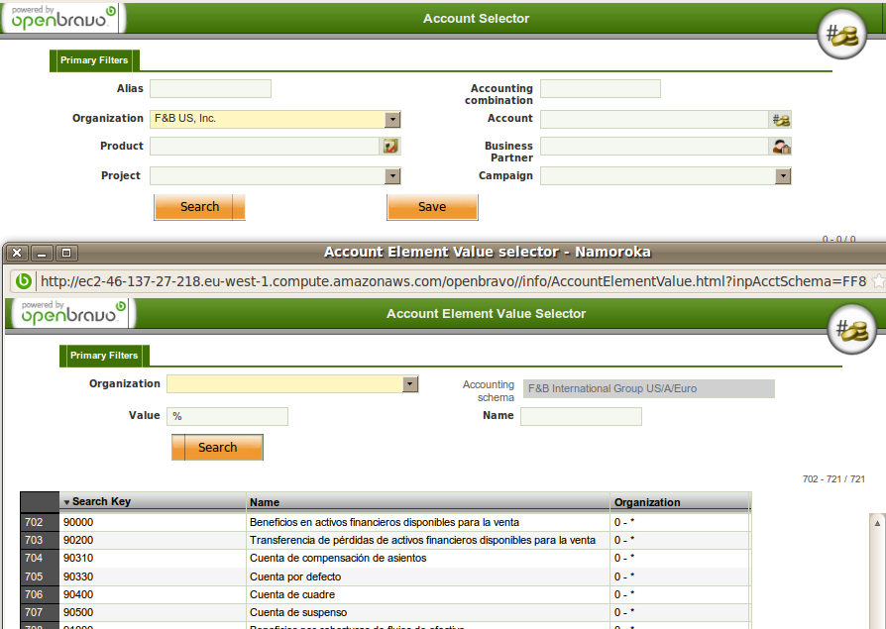This screenshot has height=629, width=886.
Task: Sort by the Search Key column header
Action: pos(153,501)
